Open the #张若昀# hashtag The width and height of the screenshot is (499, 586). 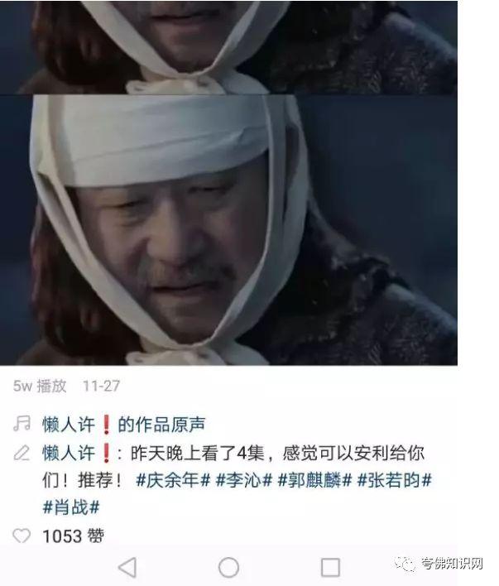coord(395,480)
